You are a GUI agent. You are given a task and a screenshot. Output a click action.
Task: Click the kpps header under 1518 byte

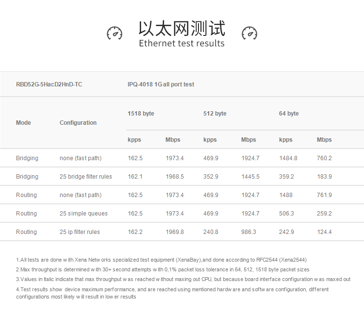pos(134,140)
